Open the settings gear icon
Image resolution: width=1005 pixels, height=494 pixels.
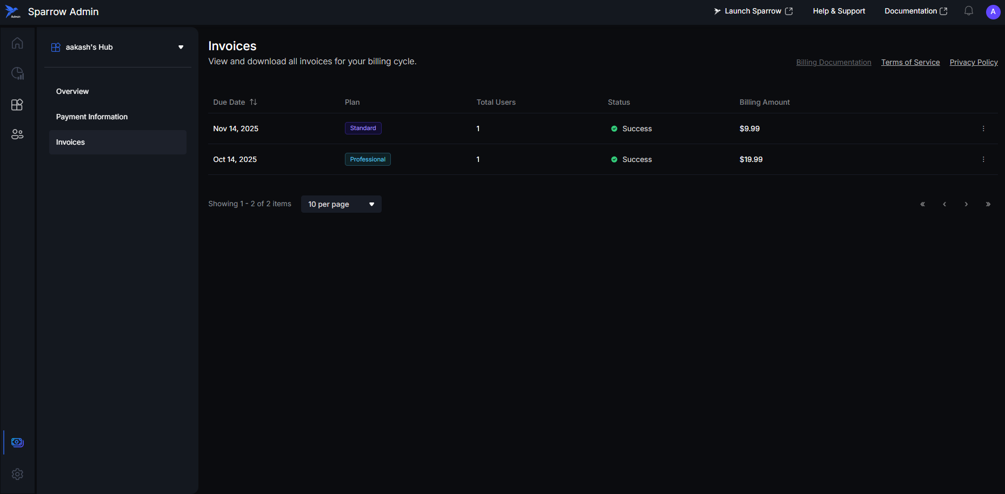tap(17, 474)
